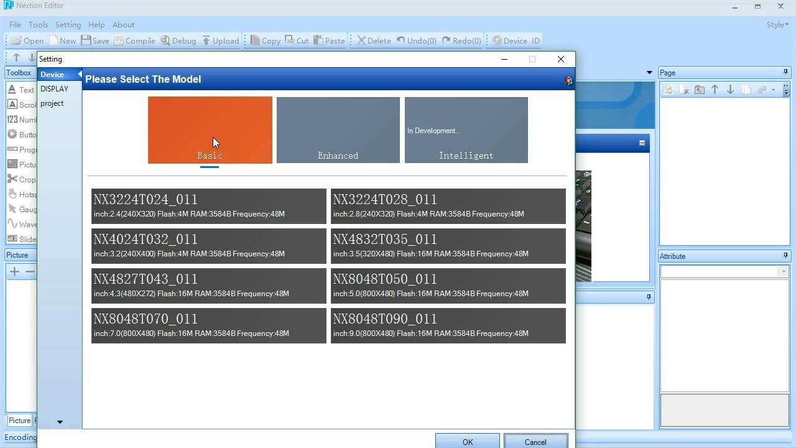Switch to the Picture tab at bottom
This screenshot has height=448, width=796.
tap(19, 421)
